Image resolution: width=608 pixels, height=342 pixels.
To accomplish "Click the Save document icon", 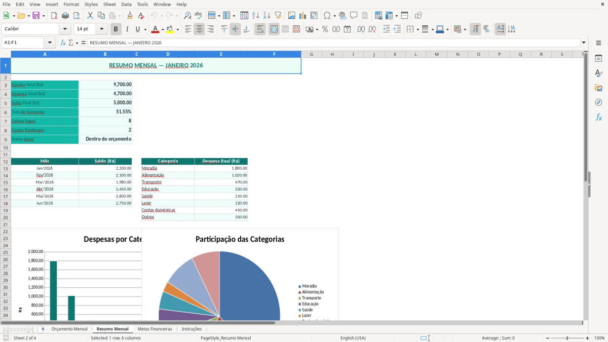I will [36, 16].
